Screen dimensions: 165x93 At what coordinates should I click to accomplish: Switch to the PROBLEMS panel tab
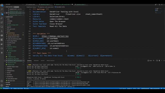click(36, 61)
